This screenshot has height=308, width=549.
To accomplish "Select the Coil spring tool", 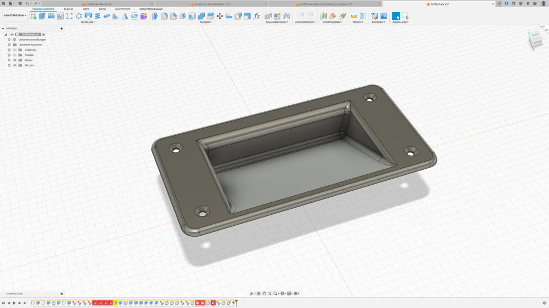I will (x=97, y=16).
